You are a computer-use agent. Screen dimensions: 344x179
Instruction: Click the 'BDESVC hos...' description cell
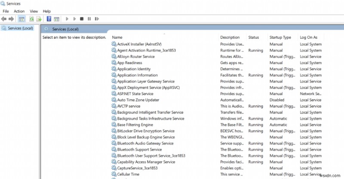[232, 131]
